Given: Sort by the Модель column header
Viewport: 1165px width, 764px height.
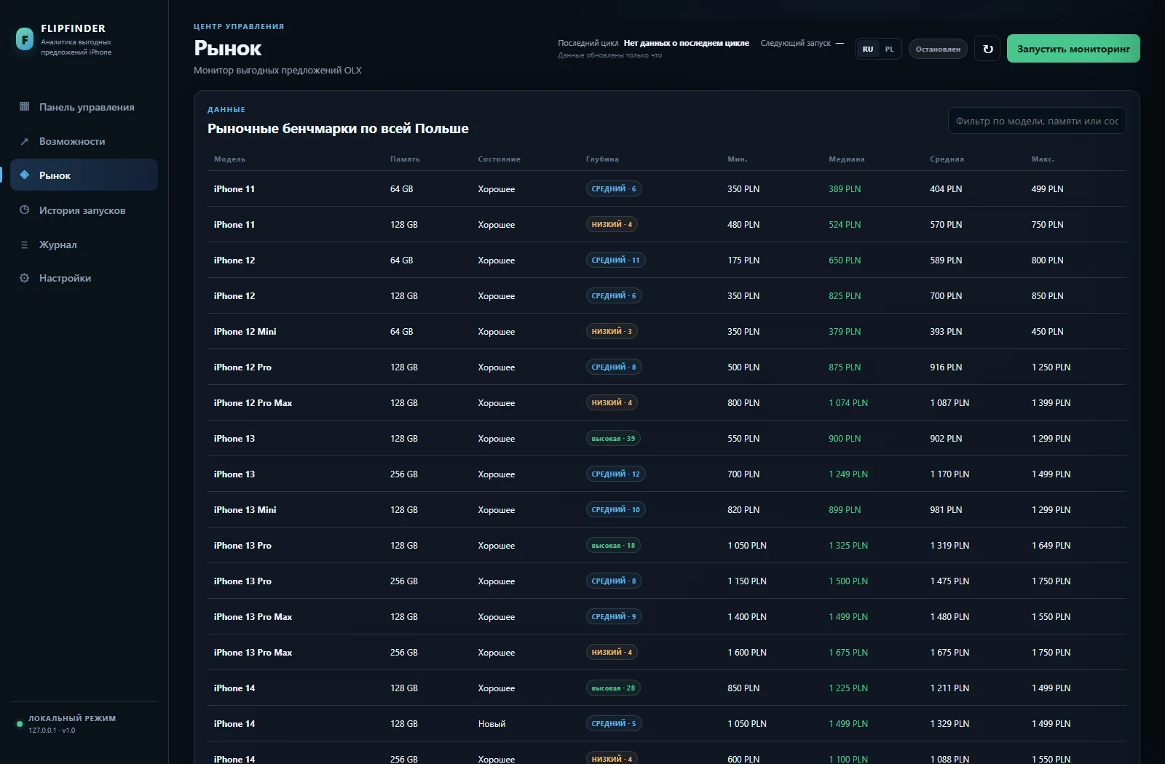Looking at the screenshot, I should tap(229, 159).
